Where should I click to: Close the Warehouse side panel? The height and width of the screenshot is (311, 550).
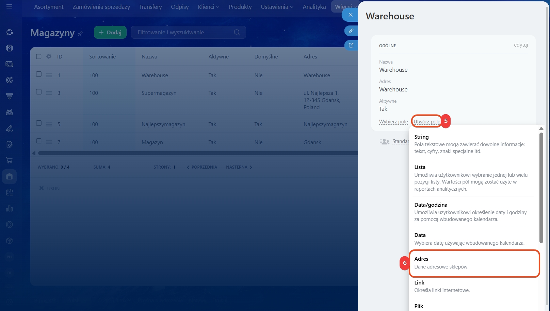(x=350, y=15)
